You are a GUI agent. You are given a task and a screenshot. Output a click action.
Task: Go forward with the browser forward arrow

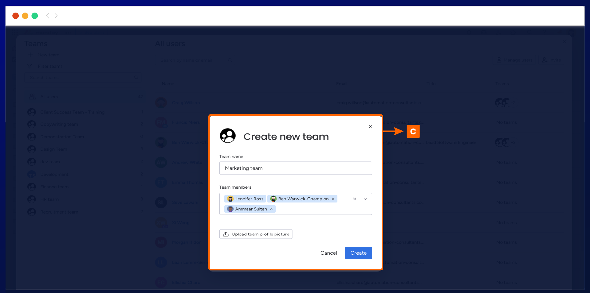point(56,16)
